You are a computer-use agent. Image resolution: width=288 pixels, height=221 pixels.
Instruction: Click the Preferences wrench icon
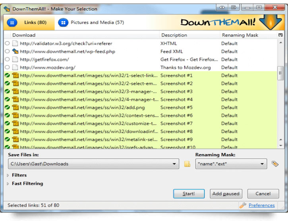[243, 205]
